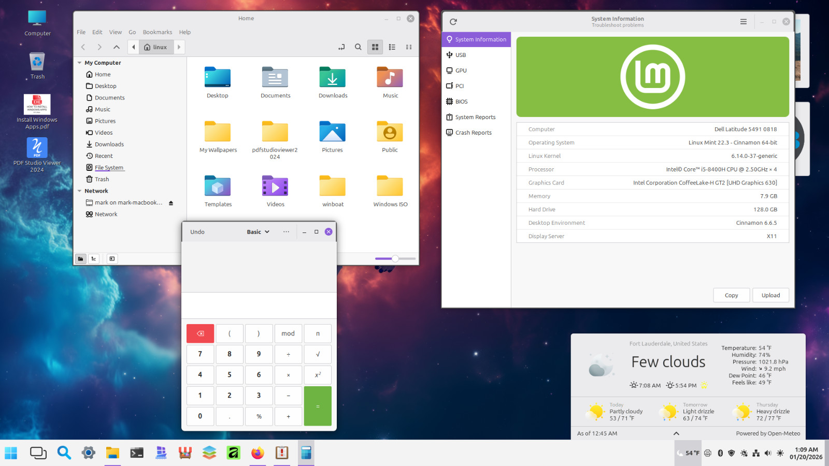
Task: Open the Go menu in file manager
Action: click(132, 32)
